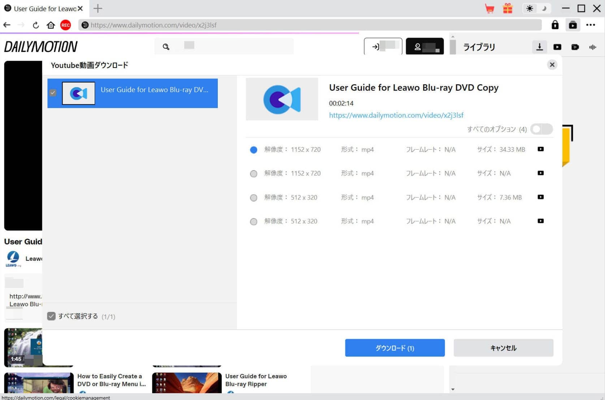Click the address bar URL field

[x=310, y=25]
